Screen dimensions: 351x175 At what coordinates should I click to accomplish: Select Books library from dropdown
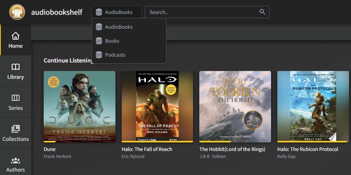(x=129, y=41)
